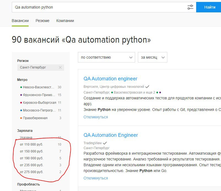This screenshot has width=221, height=191.
Task: Open the QA Automation Engineer vacancy by TradingView
Action: 111,135
